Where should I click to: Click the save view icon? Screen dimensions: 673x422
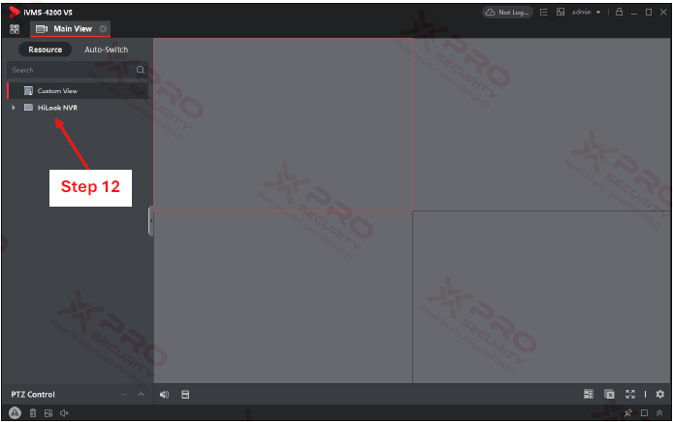click(185, 394)
